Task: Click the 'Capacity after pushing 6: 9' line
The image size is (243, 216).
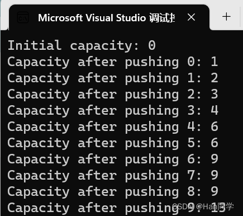Action: (113, 159)
